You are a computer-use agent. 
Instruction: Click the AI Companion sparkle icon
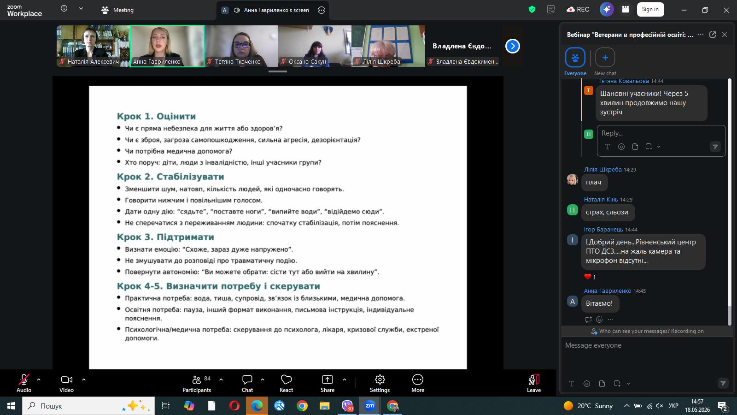pyautogui.click(x=607, y=9)
